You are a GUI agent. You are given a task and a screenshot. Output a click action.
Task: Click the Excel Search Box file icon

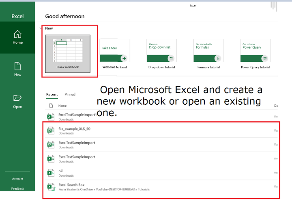click(x=51, y=187)
